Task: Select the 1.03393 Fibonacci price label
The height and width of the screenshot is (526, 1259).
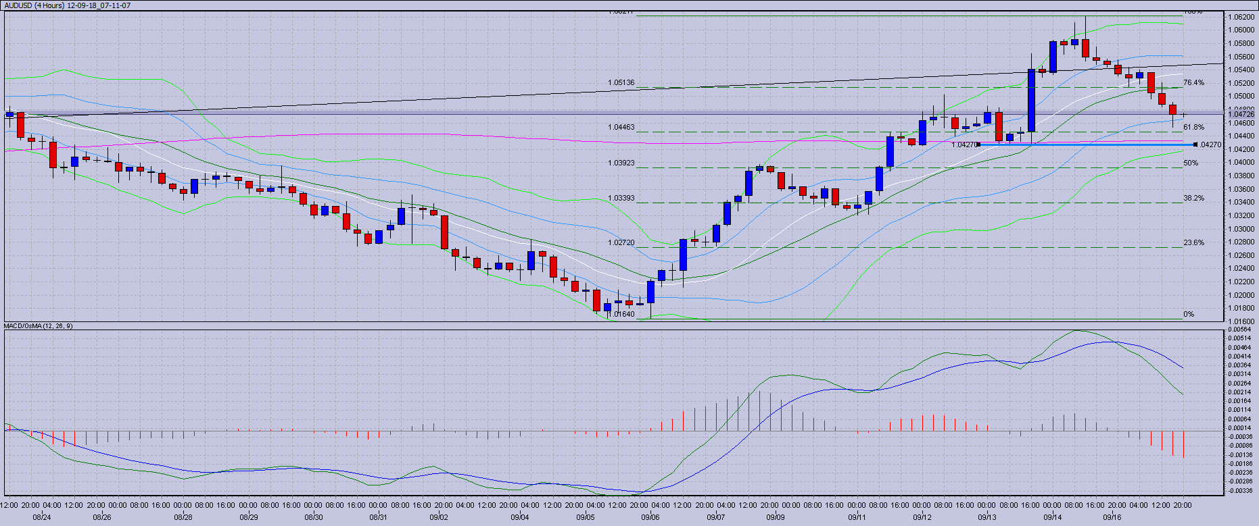Action: tap(621, 199)
